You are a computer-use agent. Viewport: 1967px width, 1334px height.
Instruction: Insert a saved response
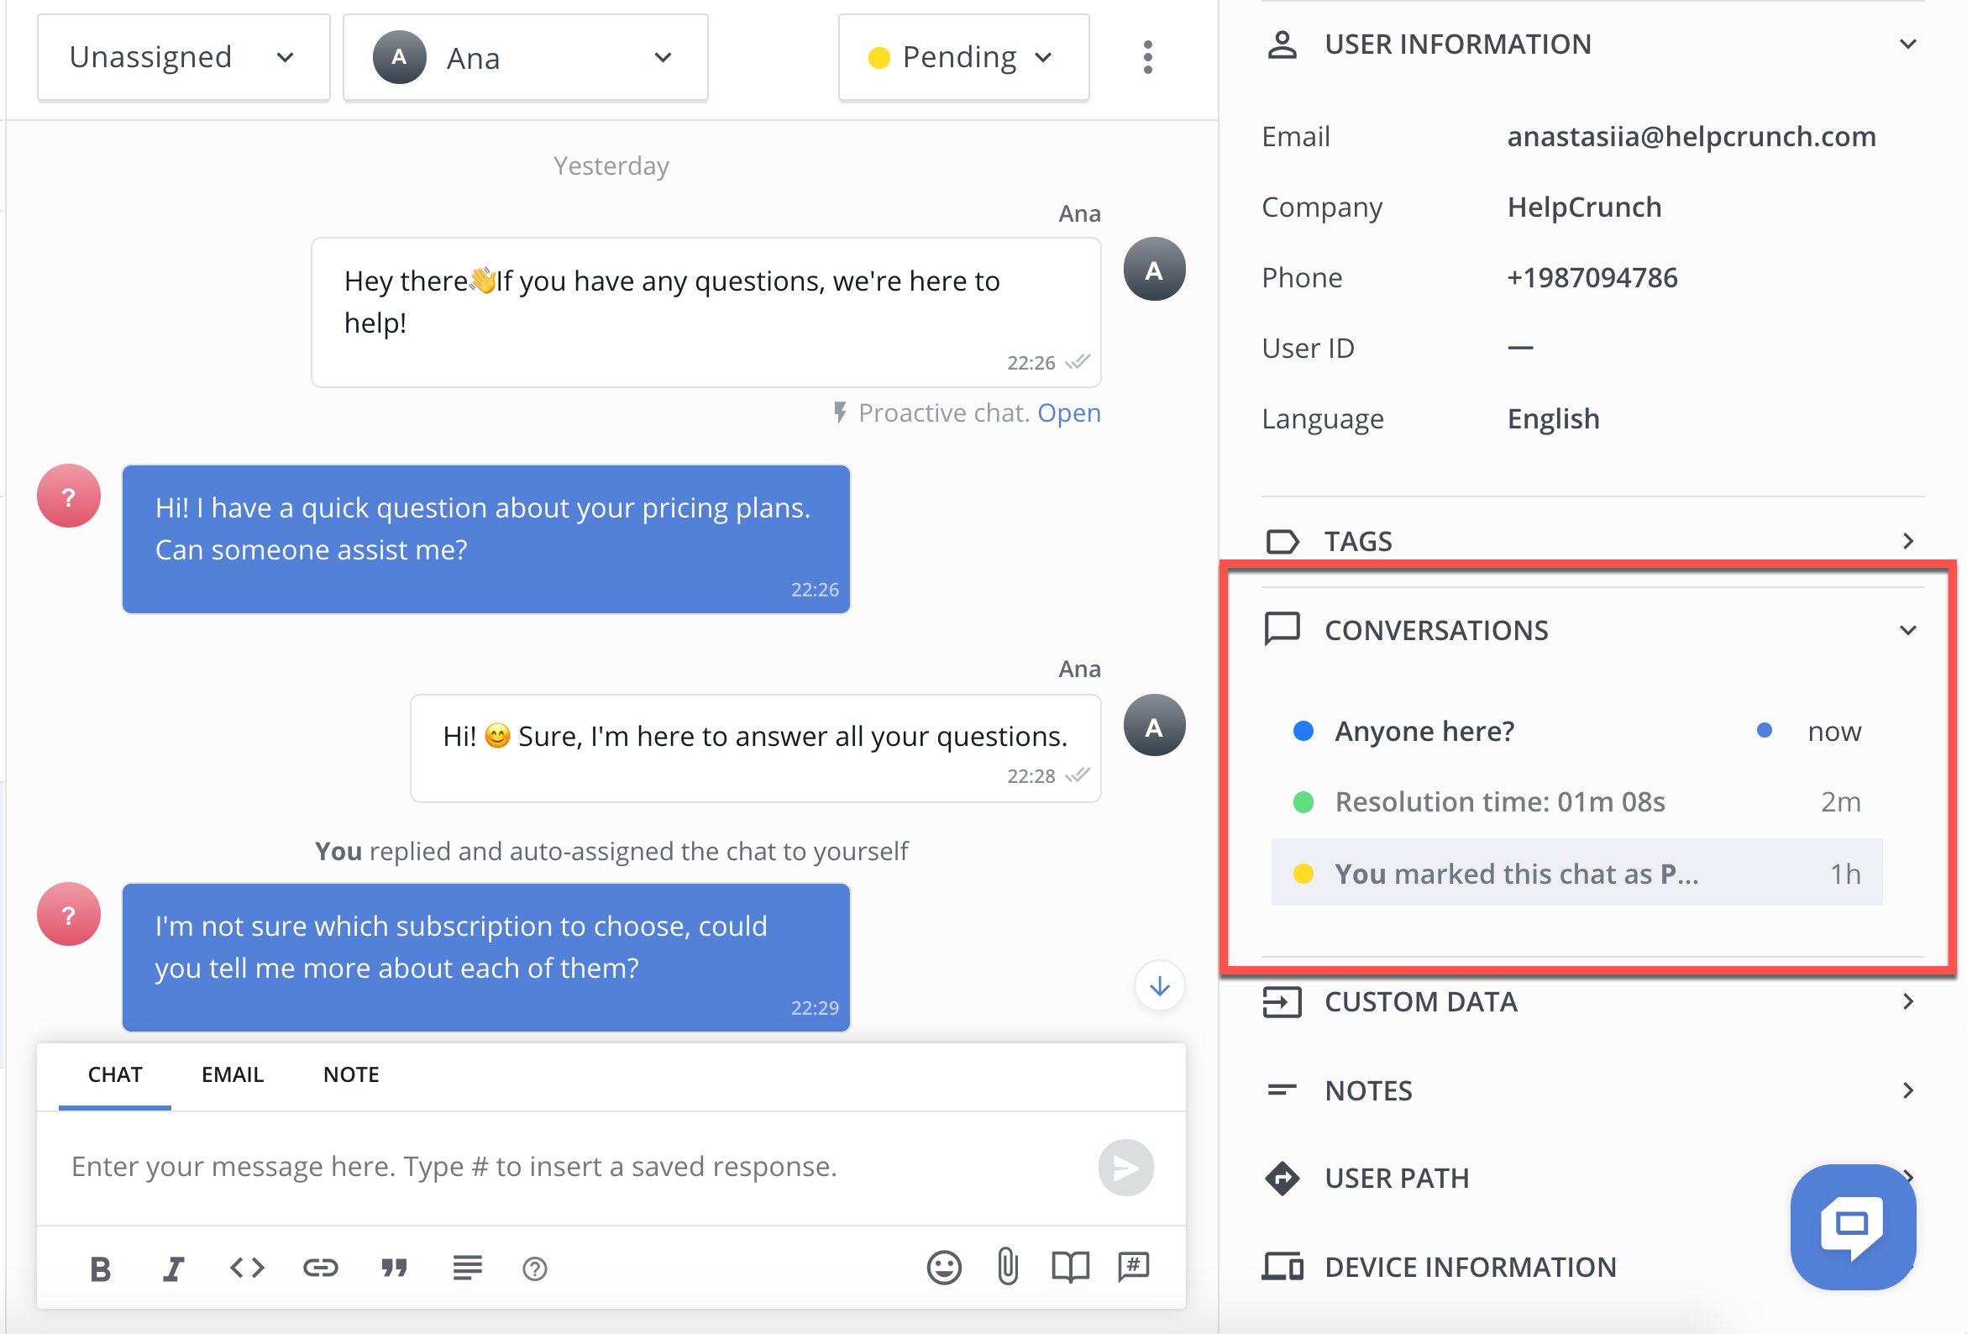click(1133, 1267)
